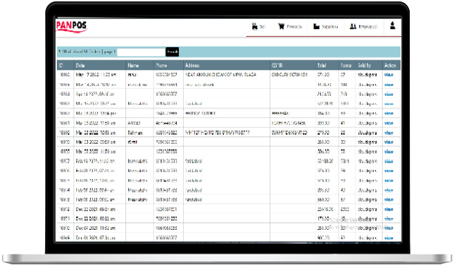459x270 pixels.
Task: Click the PANPOS logo
Action: click(x=71, y=26)
